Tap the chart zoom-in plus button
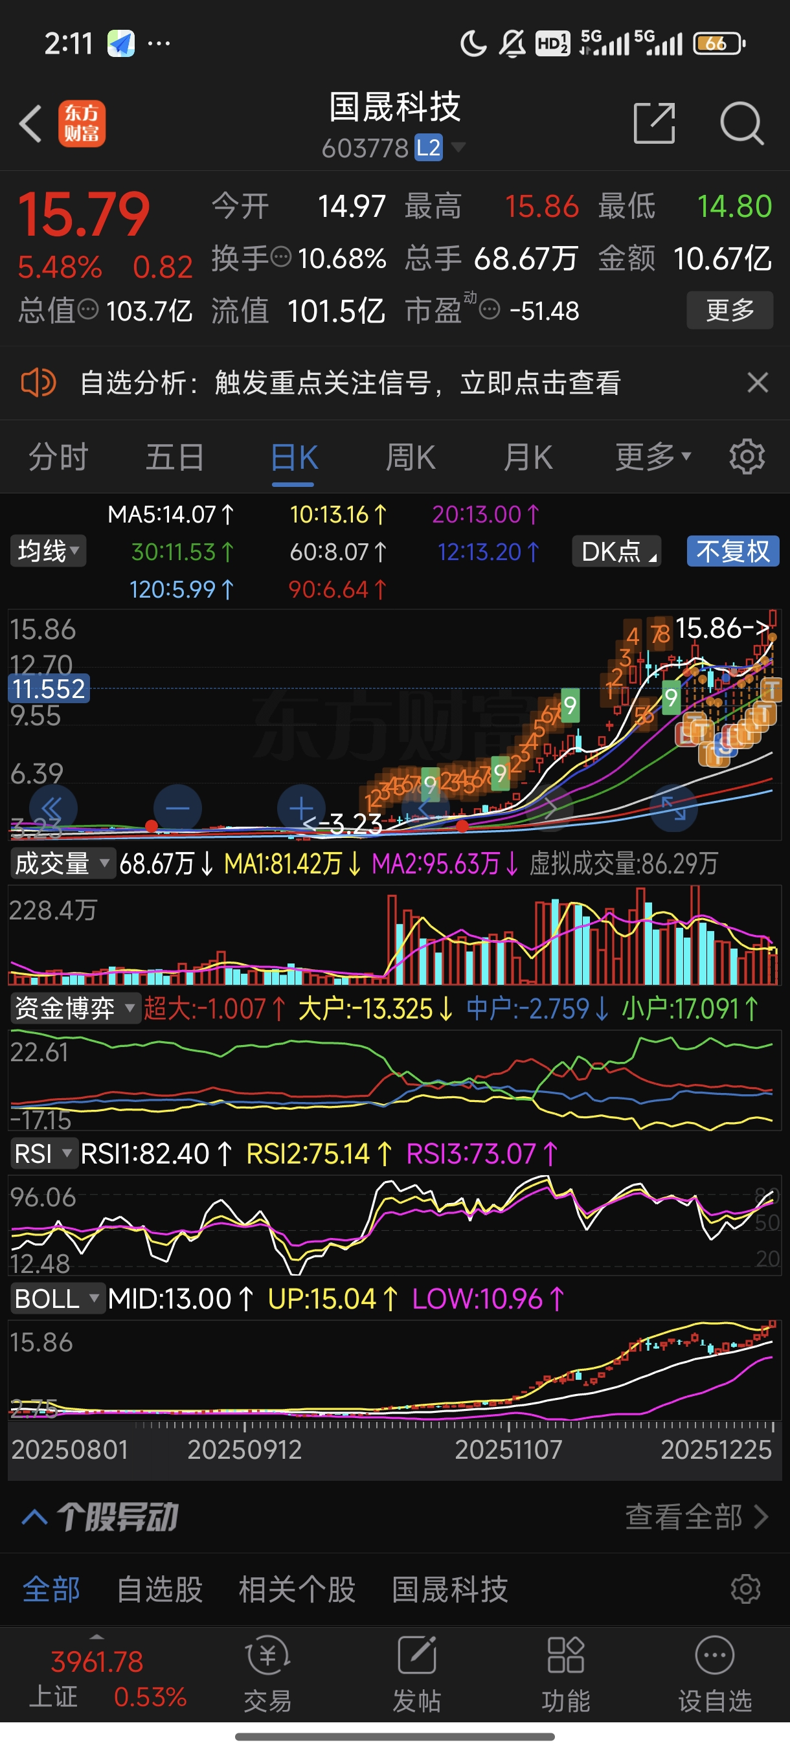 (x=301, y=809)
